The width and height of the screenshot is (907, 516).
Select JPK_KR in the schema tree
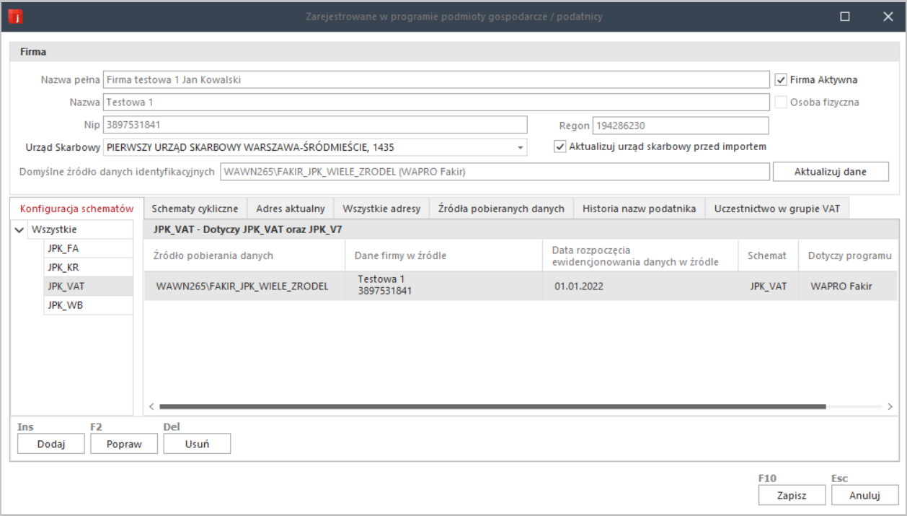(63, 267)
